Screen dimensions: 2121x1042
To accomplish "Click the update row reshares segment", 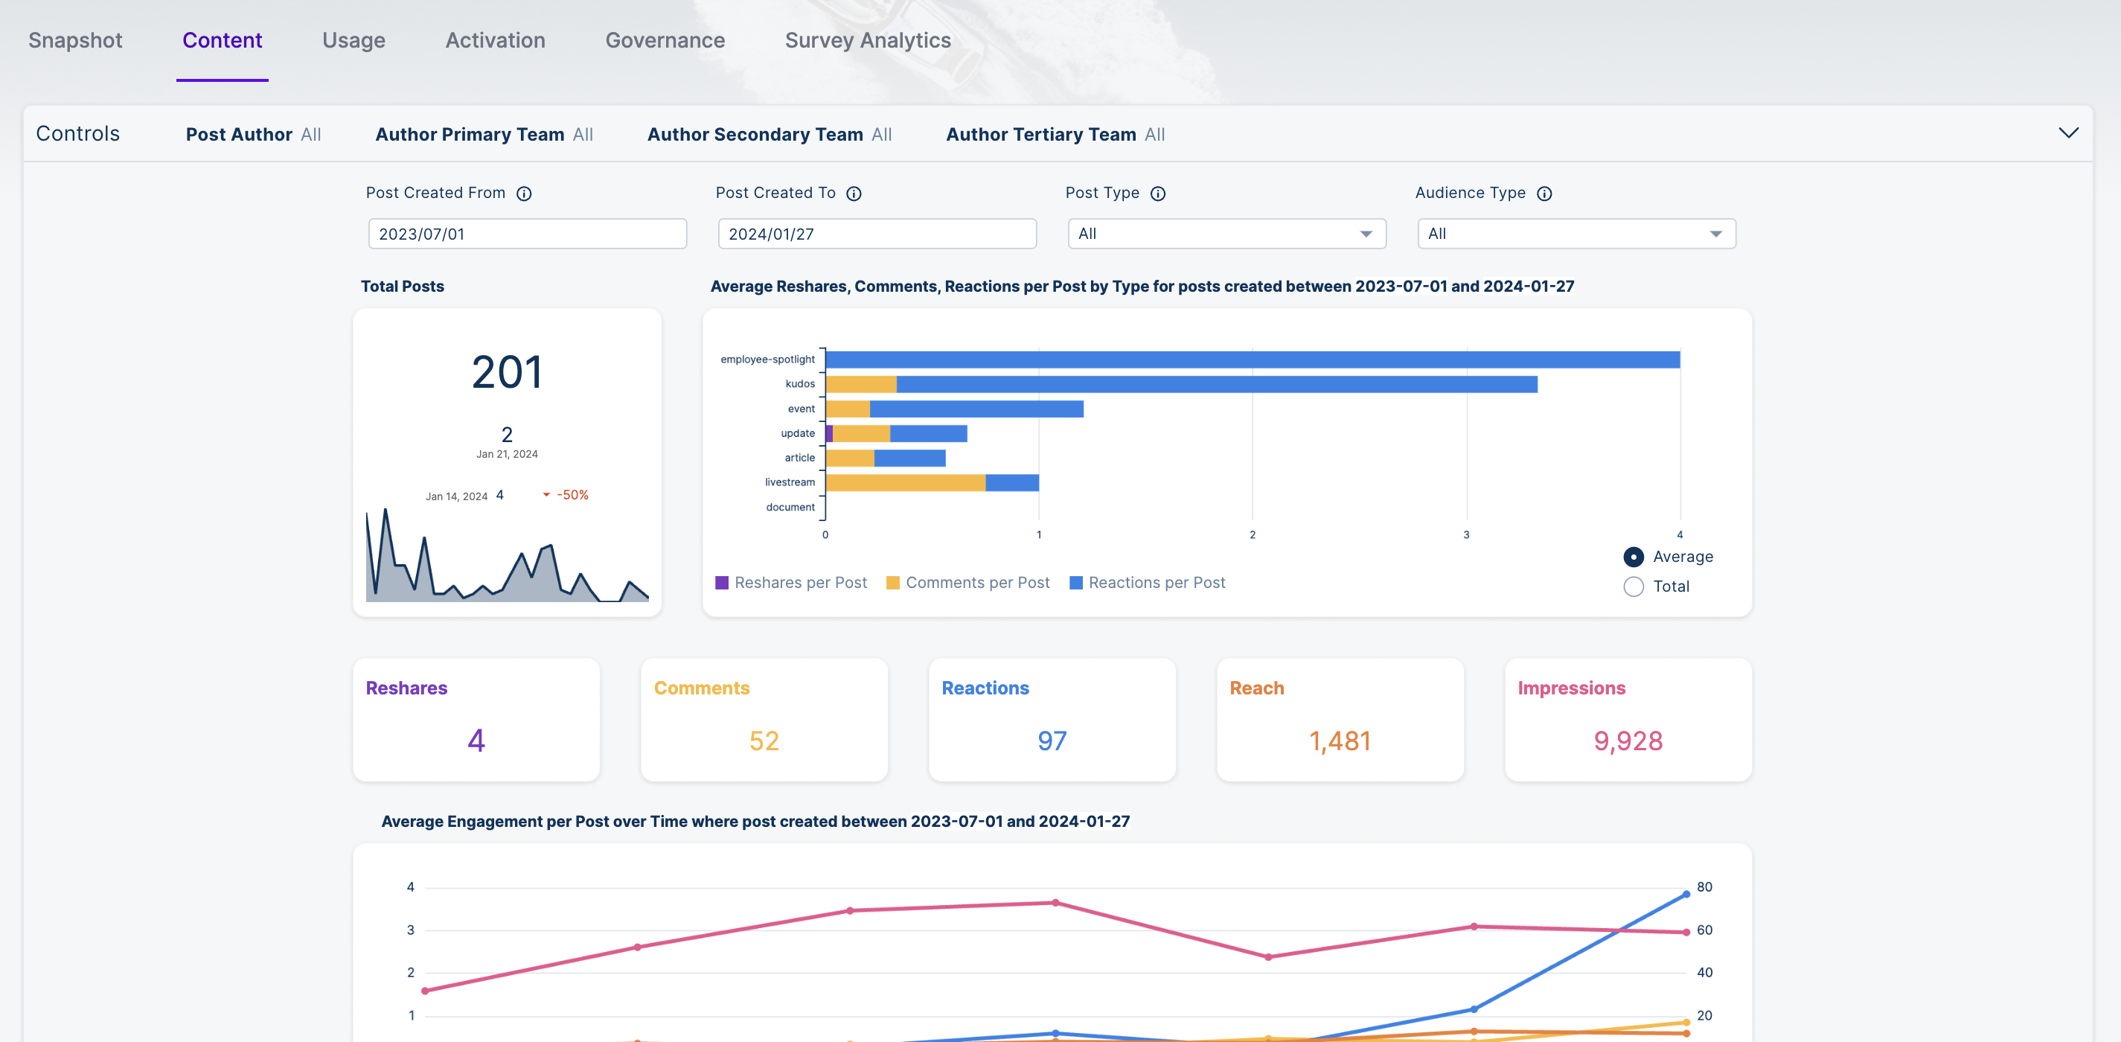I will pyautogui.click(x=829, y=433).
